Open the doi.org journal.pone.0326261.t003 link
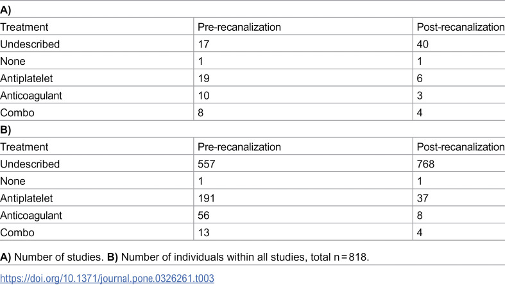The width and height of the screenshot is (505, 285). click(107, 278)
